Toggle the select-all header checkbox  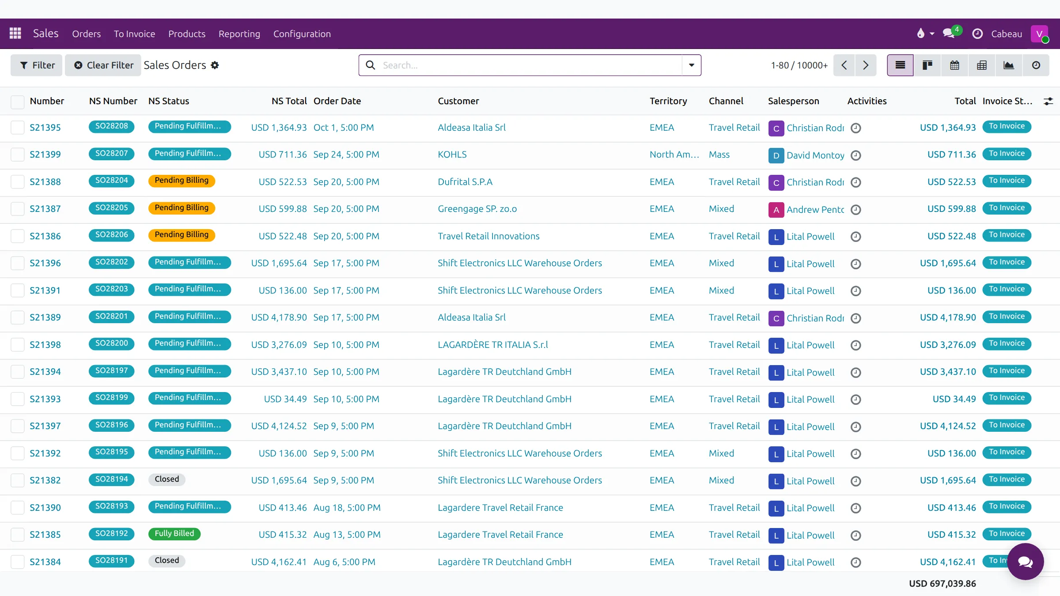18,102
